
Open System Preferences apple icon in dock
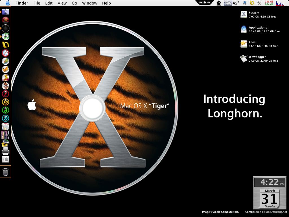point(6,159)
